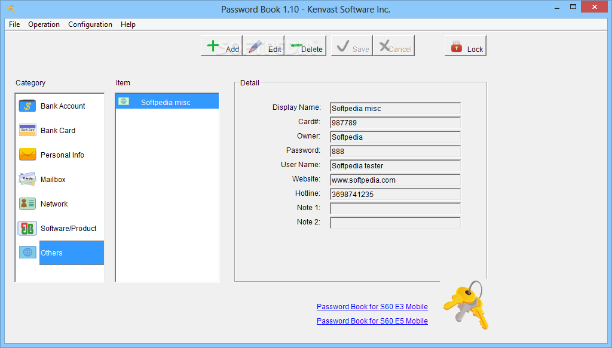Close the Password Book window
612x348 pixels.
tap(595, 7)
